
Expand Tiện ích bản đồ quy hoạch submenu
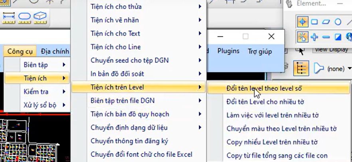[138, 114]
